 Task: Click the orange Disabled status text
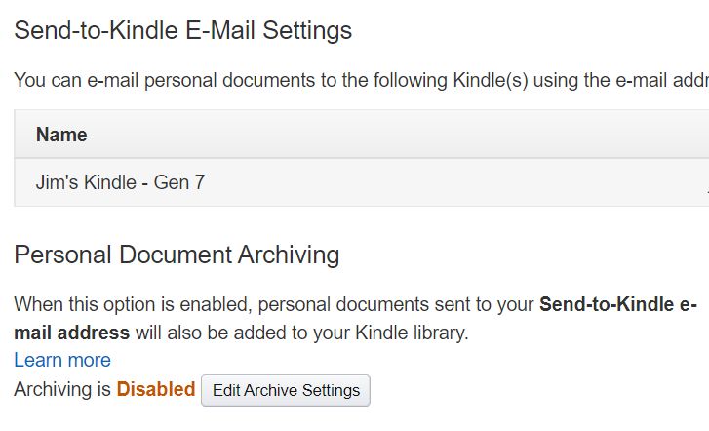[x=156, y=389]
